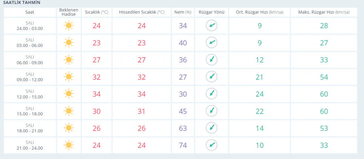364x159 pixels.
Task: Click felt temperature 34 in 12.00 - 15.00 row
Action: point(142,94)
